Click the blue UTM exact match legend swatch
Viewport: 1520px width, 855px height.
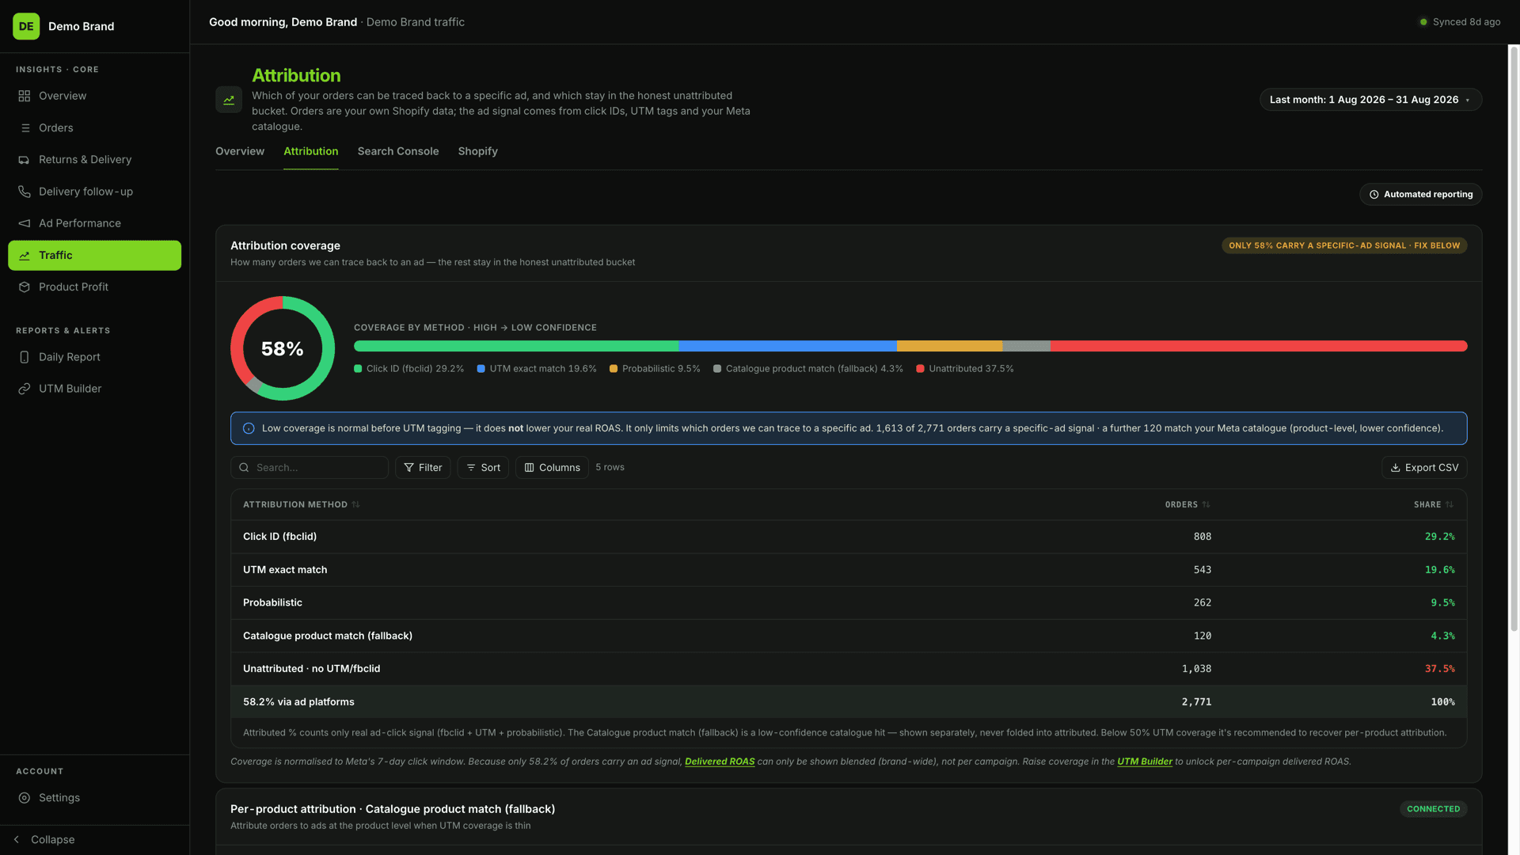click(481, 369)
